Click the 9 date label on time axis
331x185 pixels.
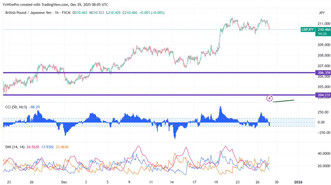(x=129, y=182)
